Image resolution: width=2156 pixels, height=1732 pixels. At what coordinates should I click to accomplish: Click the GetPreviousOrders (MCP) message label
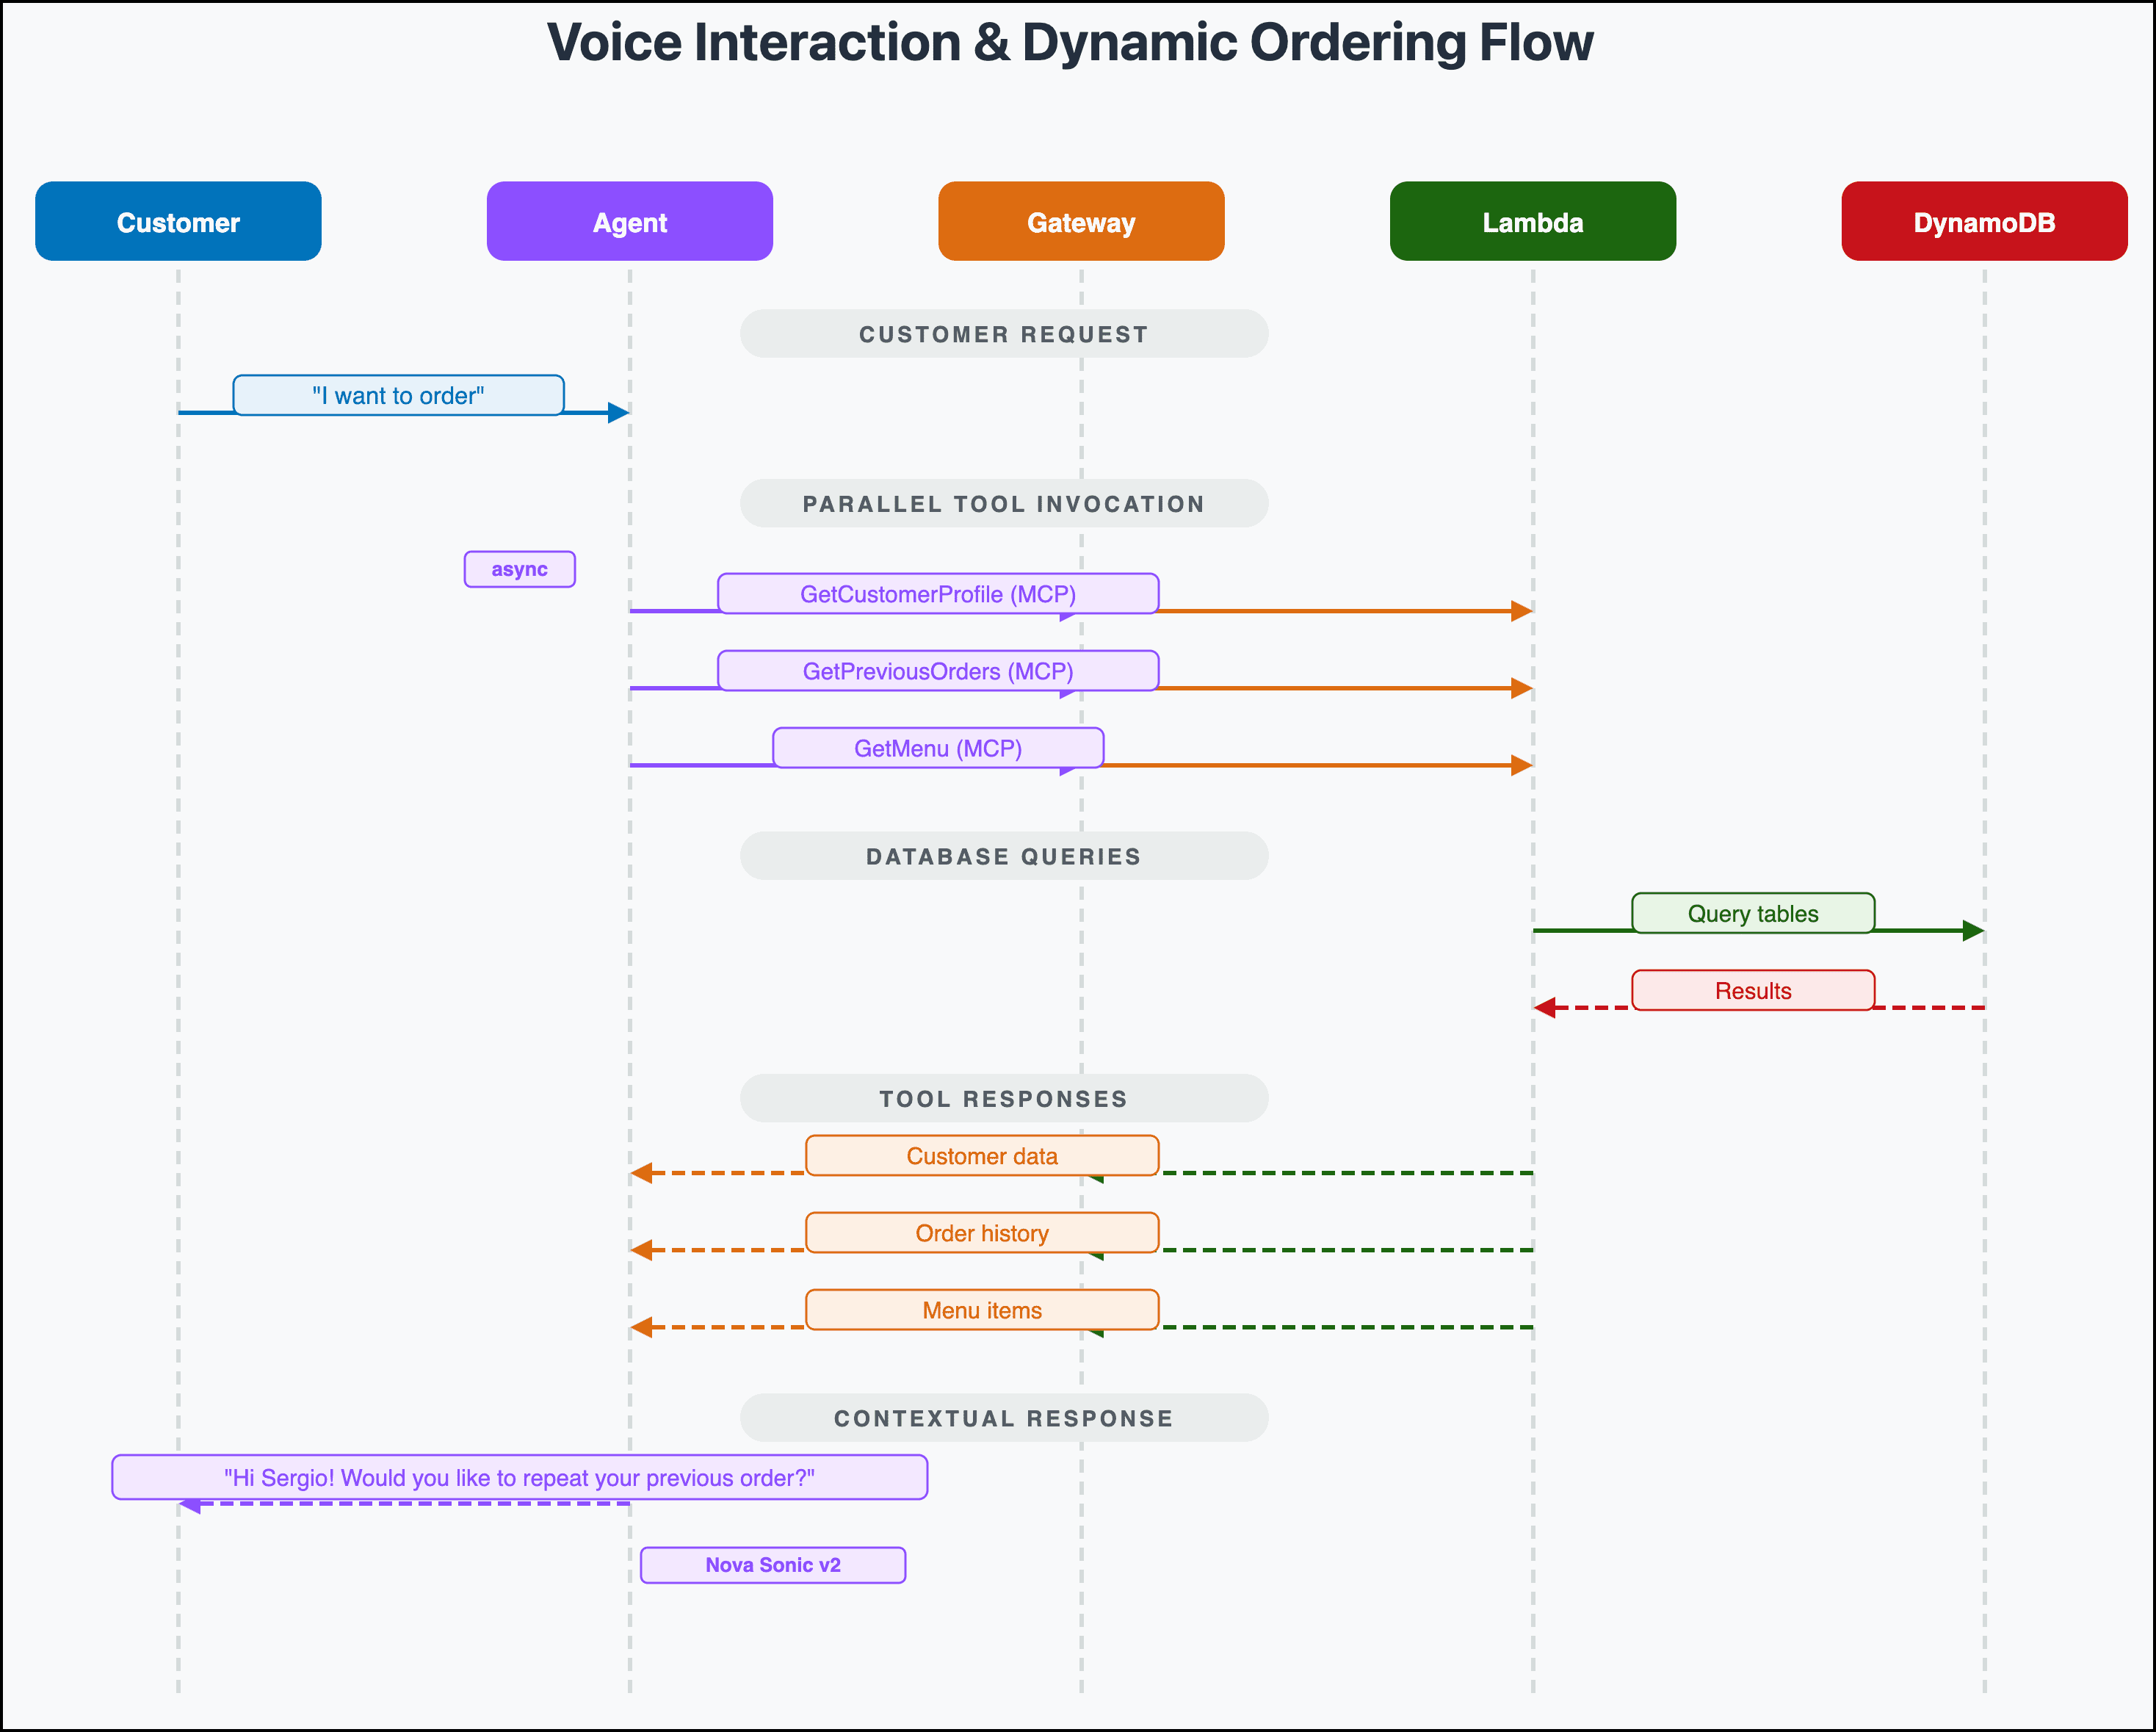point(937,670)
